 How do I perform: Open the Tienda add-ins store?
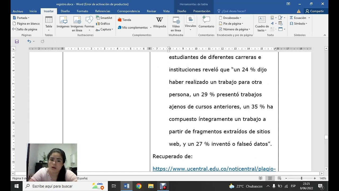pyautogui.click(x=124, y=20)
